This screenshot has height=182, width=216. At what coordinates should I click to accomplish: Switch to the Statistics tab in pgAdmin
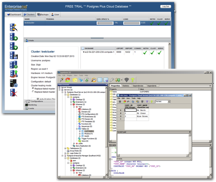(x=126, y=86)
